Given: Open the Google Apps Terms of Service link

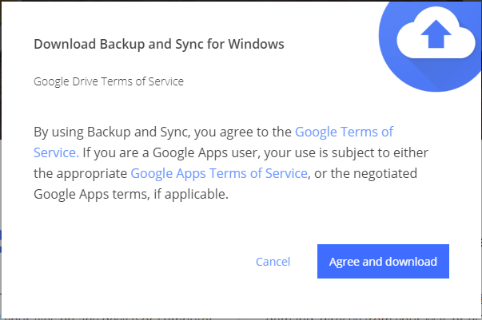Looking at the screenshot, I should click(219, 174).
